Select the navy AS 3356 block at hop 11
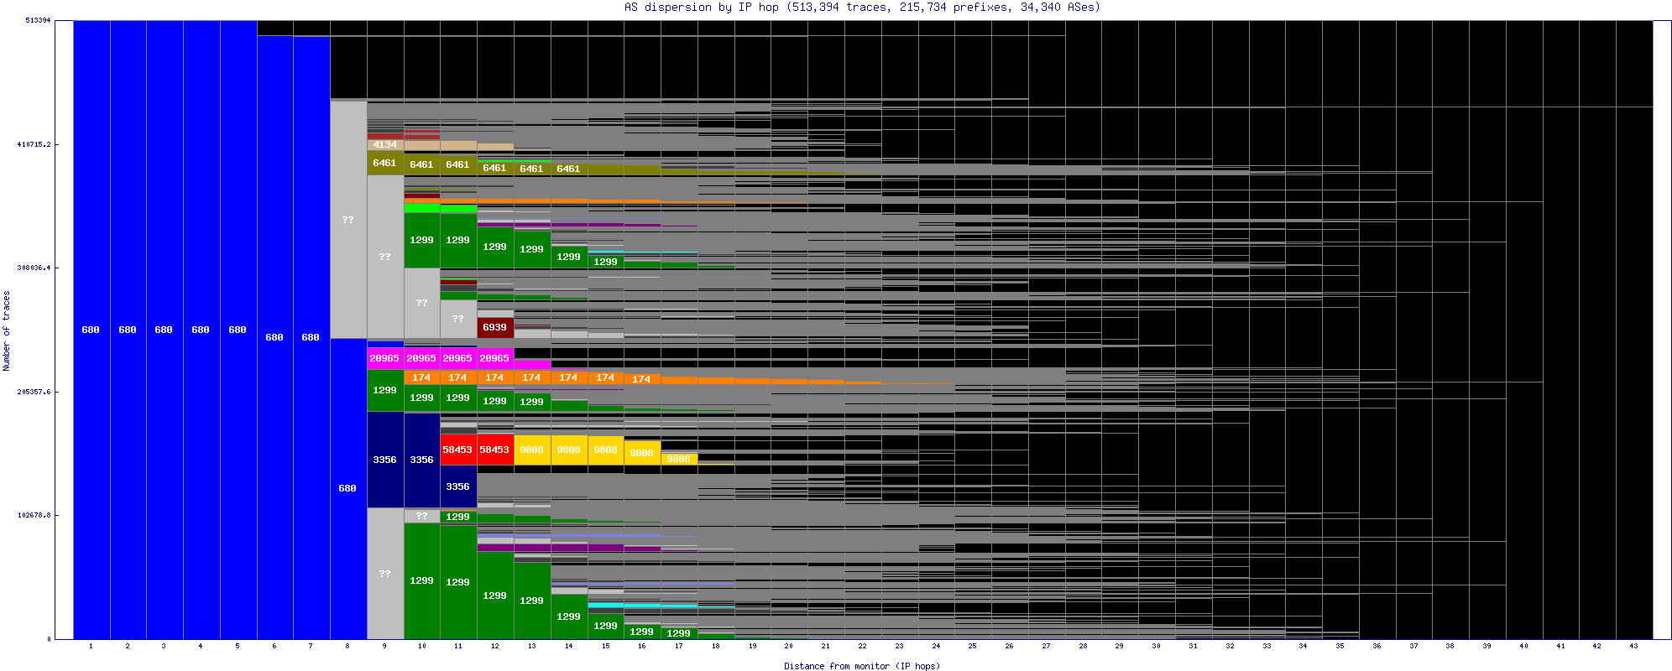Screen dimensions: 1672x671 [458, 486]
